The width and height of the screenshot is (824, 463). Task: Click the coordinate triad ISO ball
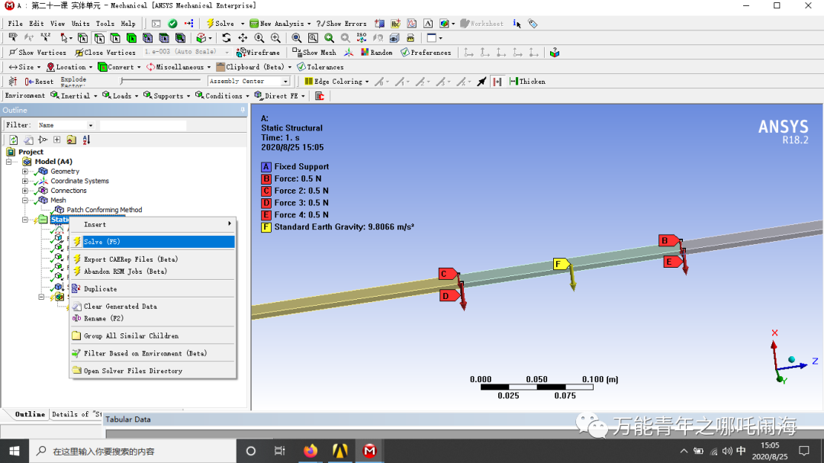coord(791,359)
